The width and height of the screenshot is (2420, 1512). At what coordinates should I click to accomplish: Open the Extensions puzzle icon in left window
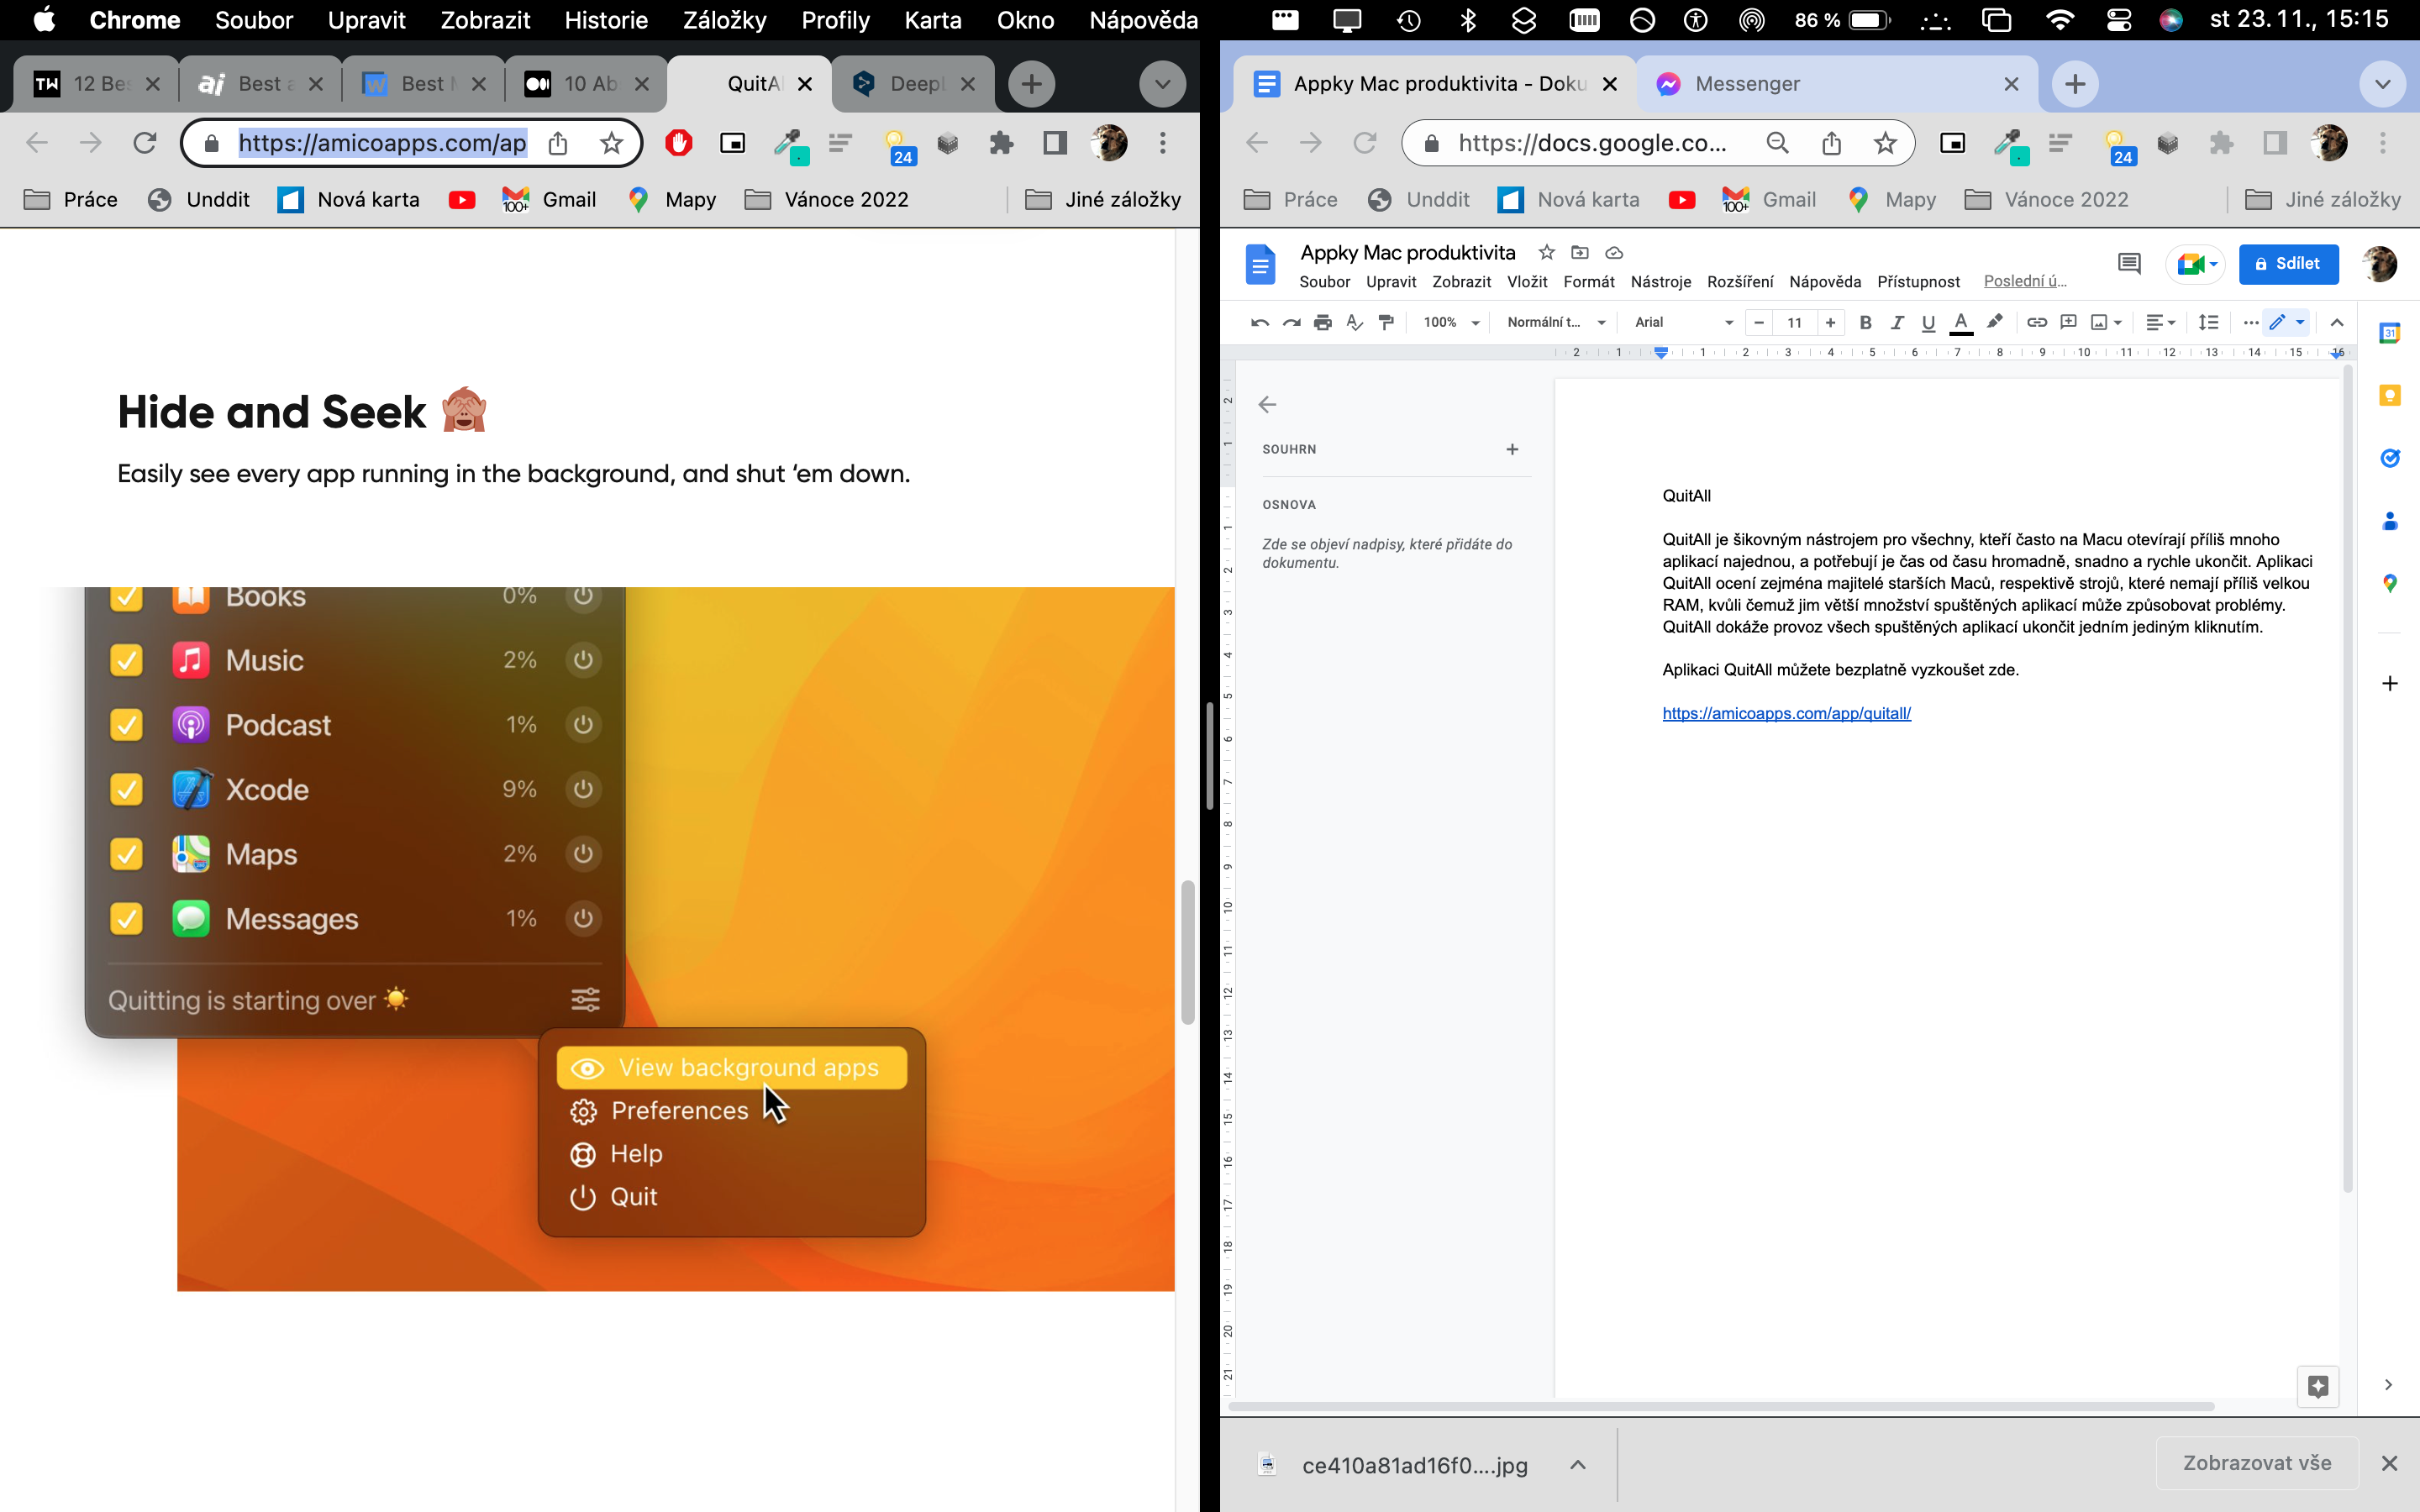click(x=1001, y=143)
